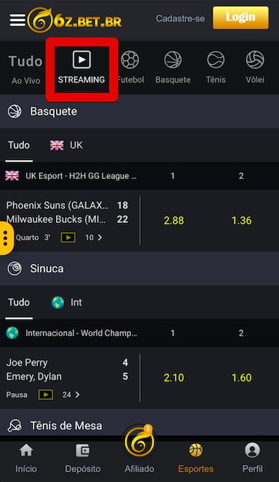Choose the Basquete category icon

[x=173, y=60]
